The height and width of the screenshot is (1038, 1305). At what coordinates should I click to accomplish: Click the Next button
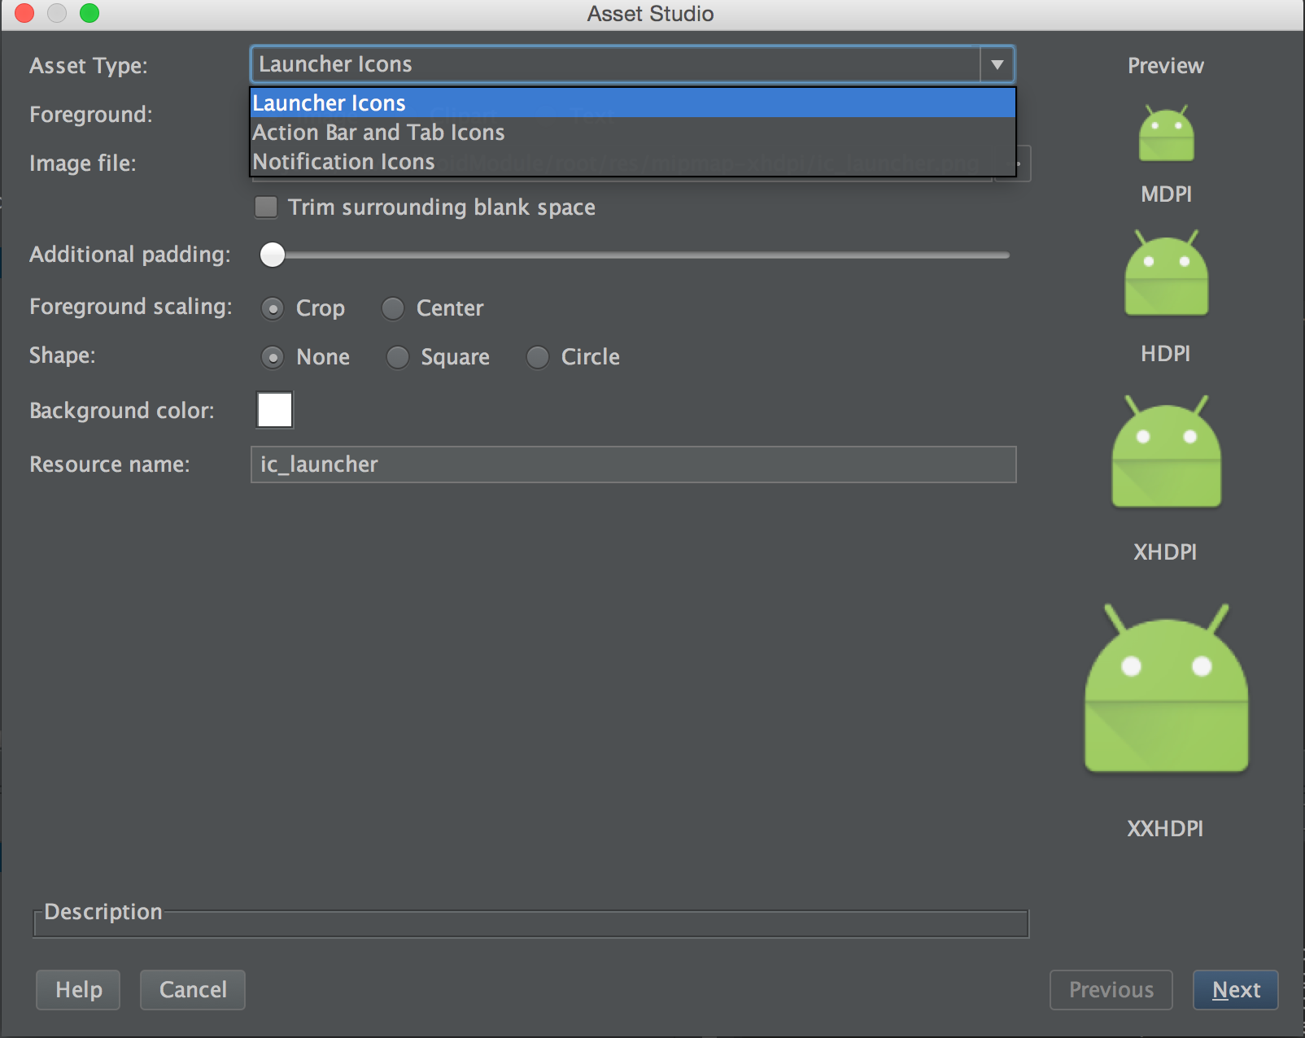click(1236, 990)
